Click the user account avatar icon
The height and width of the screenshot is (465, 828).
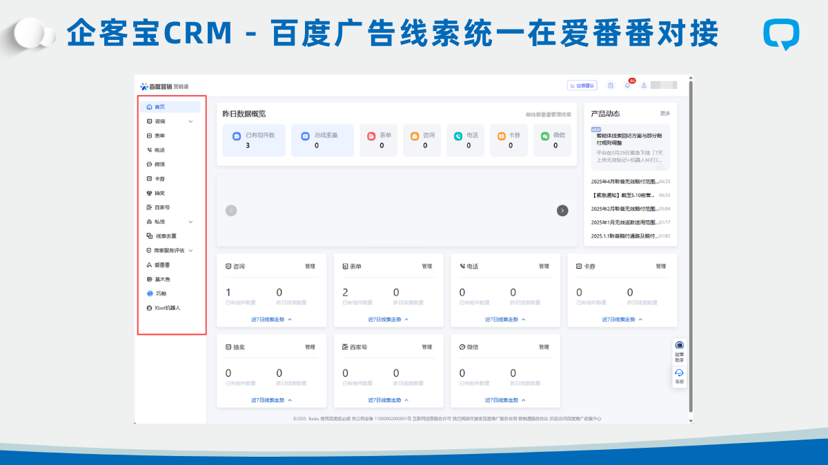[x=644, y=85]
